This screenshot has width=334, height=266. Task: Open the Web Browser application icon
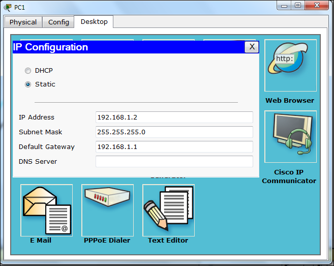coord(291,66)
